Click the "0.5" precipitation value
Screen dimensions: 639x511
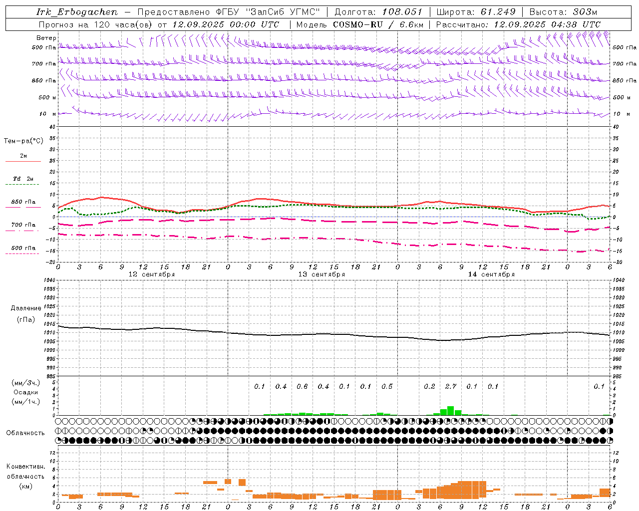click(x=387, y=387)
